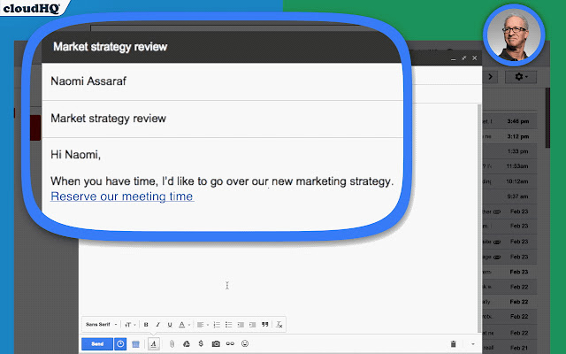Insert a photo with the camera icon

click(x=216, y=344)
